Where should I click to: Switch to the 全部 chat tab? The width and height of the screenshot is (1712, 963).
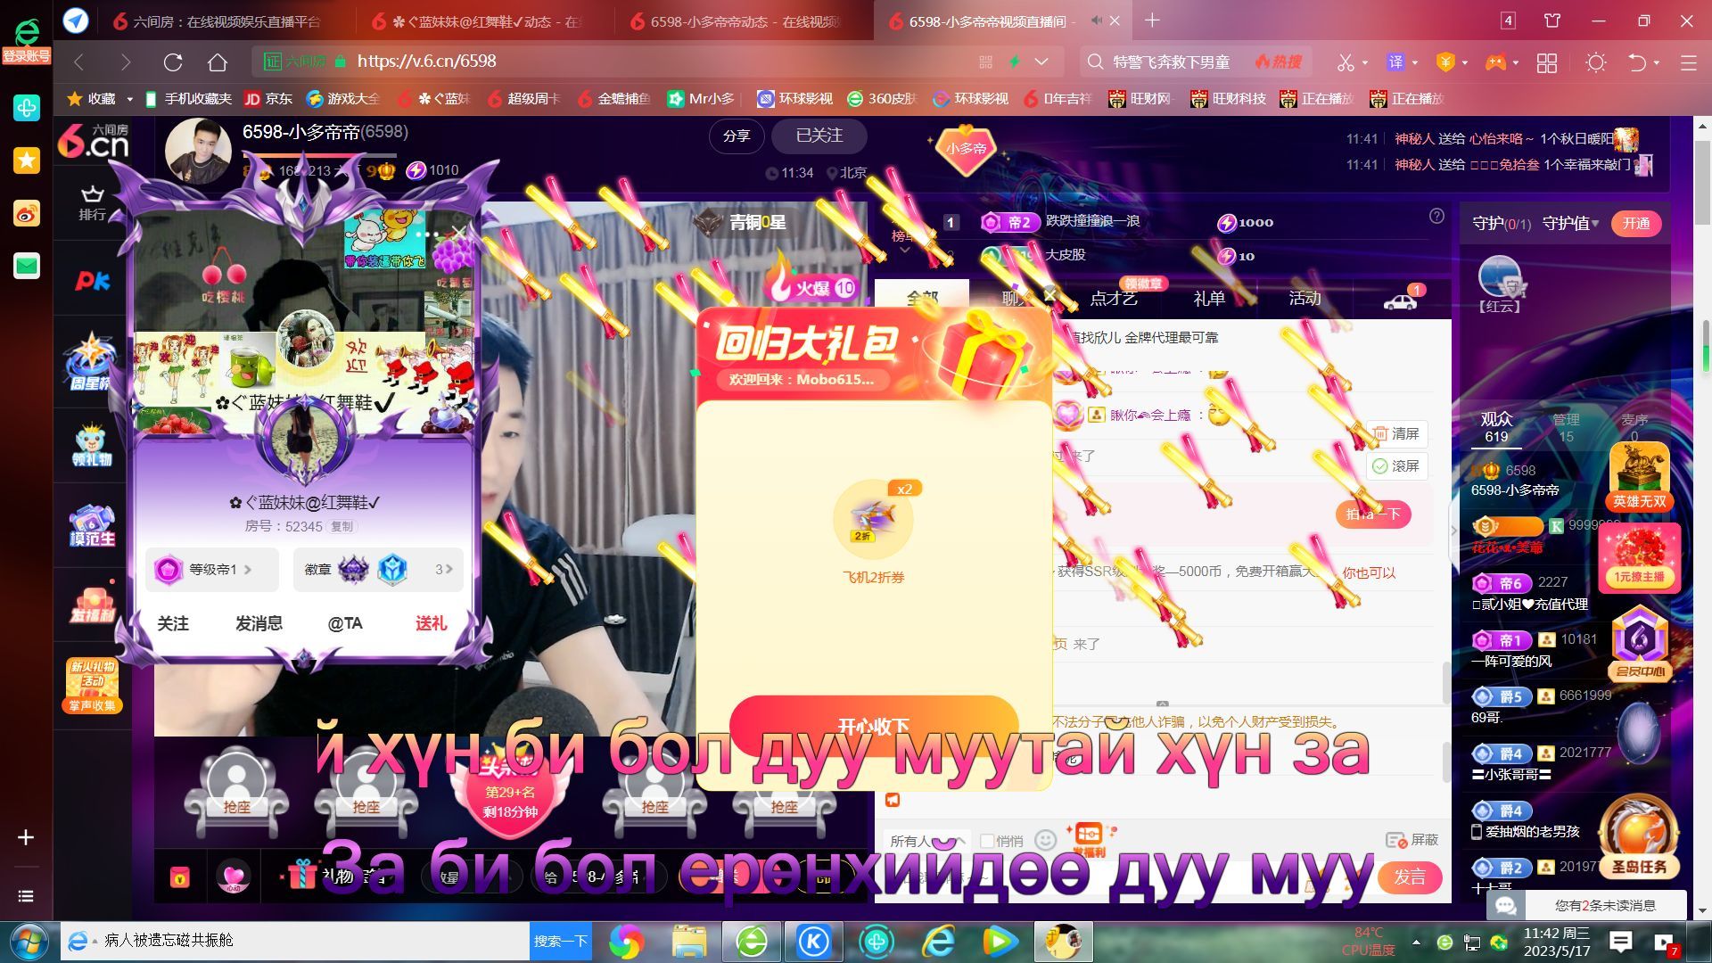click(x=922, y=299)
